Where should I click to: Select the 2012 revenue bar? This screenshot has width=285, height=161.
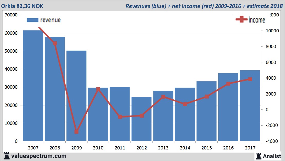pos(141,119)
